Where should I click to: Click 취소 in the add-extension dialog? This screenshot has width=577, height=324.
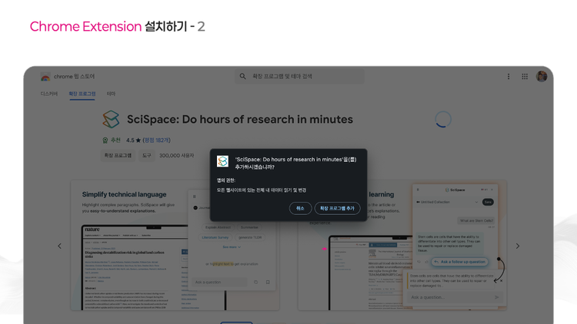point(300,208)
